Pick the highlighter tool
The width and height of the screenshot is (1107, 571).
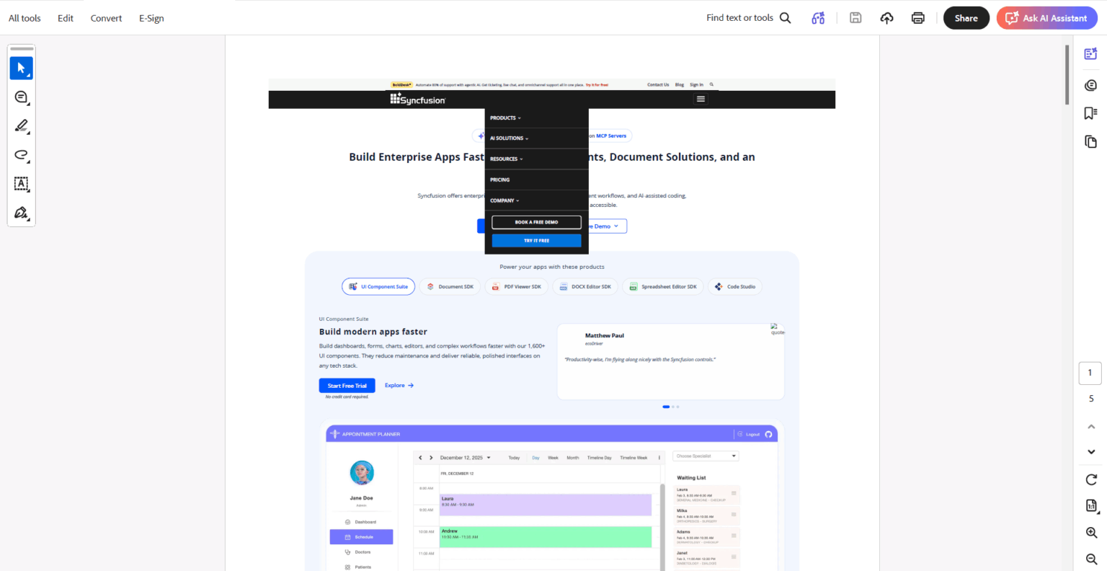21,126
